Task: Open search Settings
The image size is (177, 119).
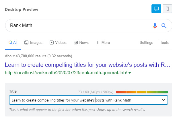Action: pos(146,42)
